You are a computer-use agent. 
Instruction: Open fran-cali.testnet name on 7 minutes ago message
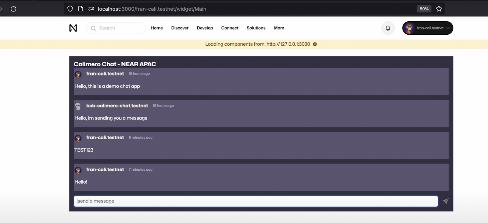pos(105,169)
